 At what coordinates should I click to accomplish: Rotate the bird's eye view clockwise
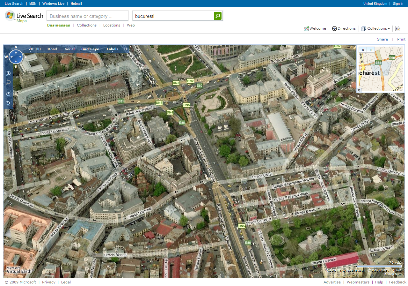9,94
